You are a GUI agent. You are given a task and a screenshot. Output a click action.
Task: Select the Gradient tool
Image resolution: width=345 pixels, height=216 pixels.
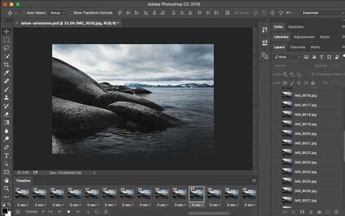pyautogui.click(x=6, y=122)
